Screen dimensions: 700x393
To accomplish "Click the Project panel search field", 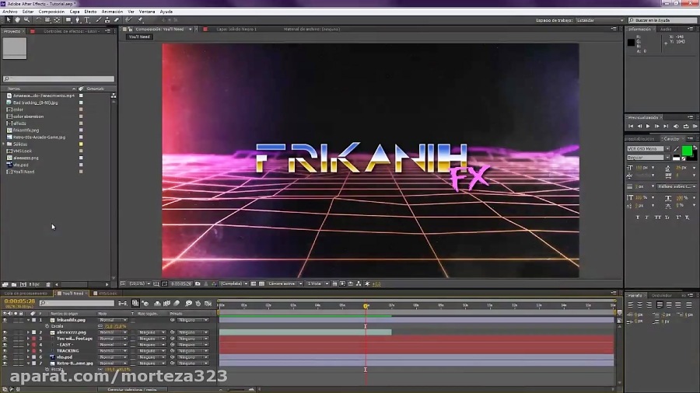I will [58, 79].
